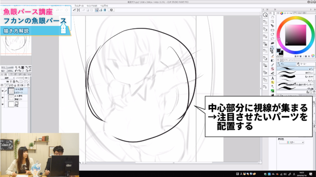This screenshot has height=177, width=316.
Task: Click the Scale transform icon in command bar
Action: coord(79,10)
